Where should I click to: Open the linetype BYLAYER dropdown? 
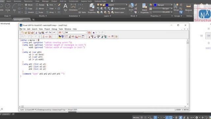click(x=163, y=12)
